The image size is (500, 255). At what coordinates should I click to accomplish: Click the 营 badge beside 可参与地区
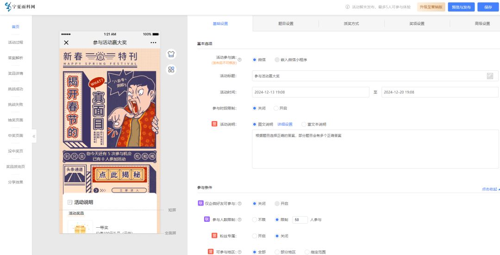211,252
